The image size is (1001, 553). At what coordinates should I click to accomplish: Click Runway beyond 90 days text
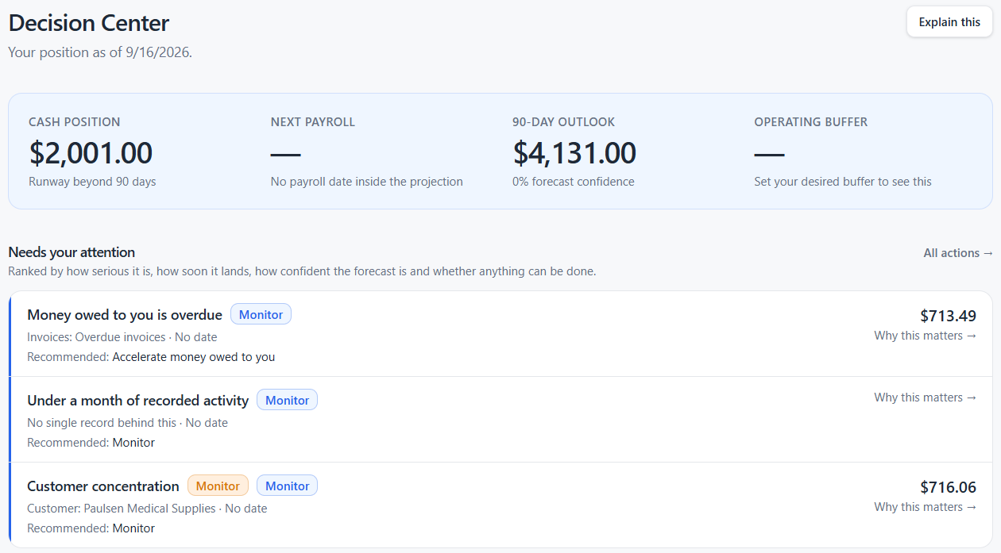92,182
